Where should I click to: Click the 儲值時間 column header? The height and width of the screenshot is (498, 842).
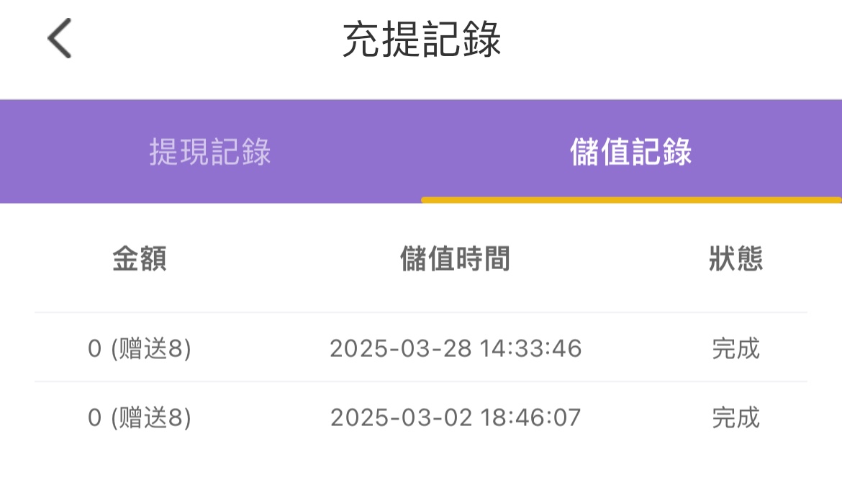point(455,259)
